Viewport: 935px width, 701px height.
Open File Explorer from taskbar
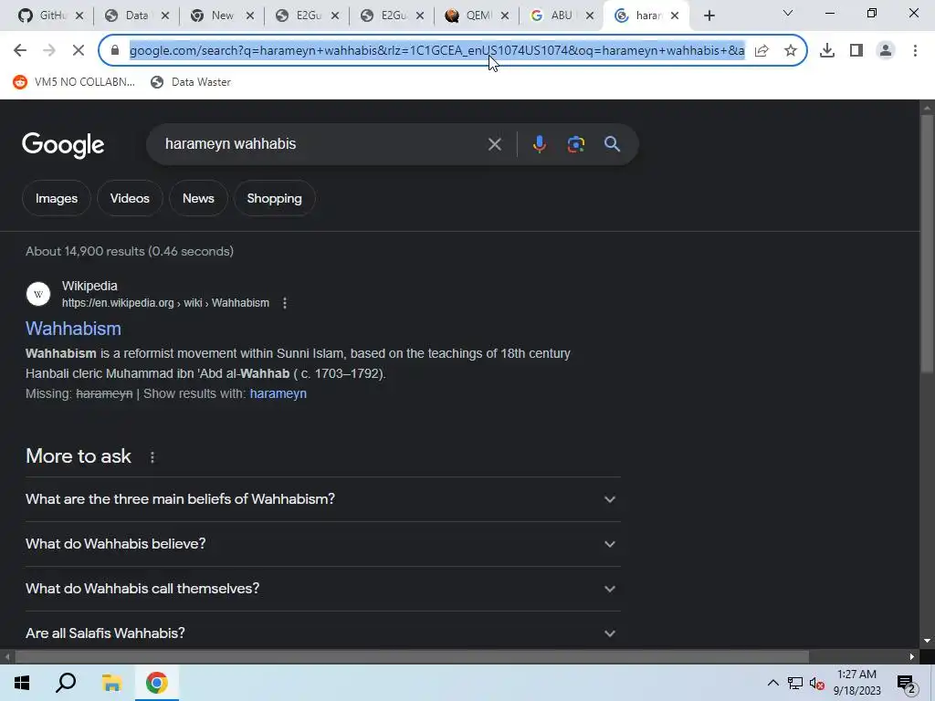[x=111, y=683]
